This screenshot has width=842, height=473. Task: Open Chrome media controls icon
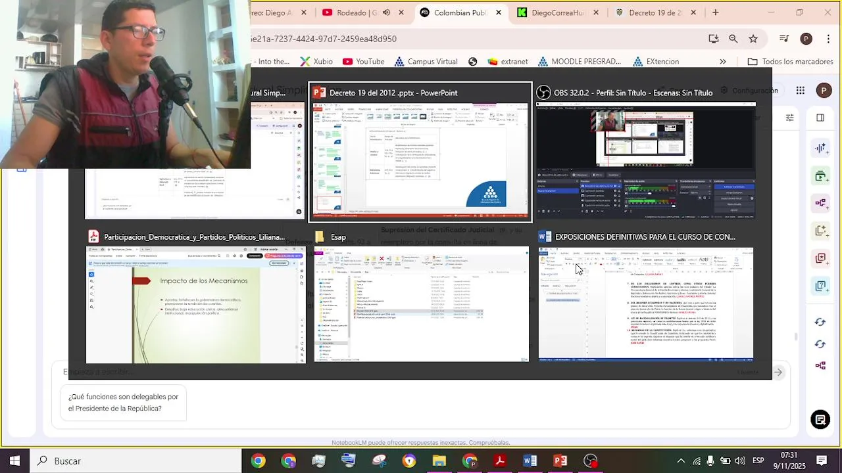pos(783,39)
